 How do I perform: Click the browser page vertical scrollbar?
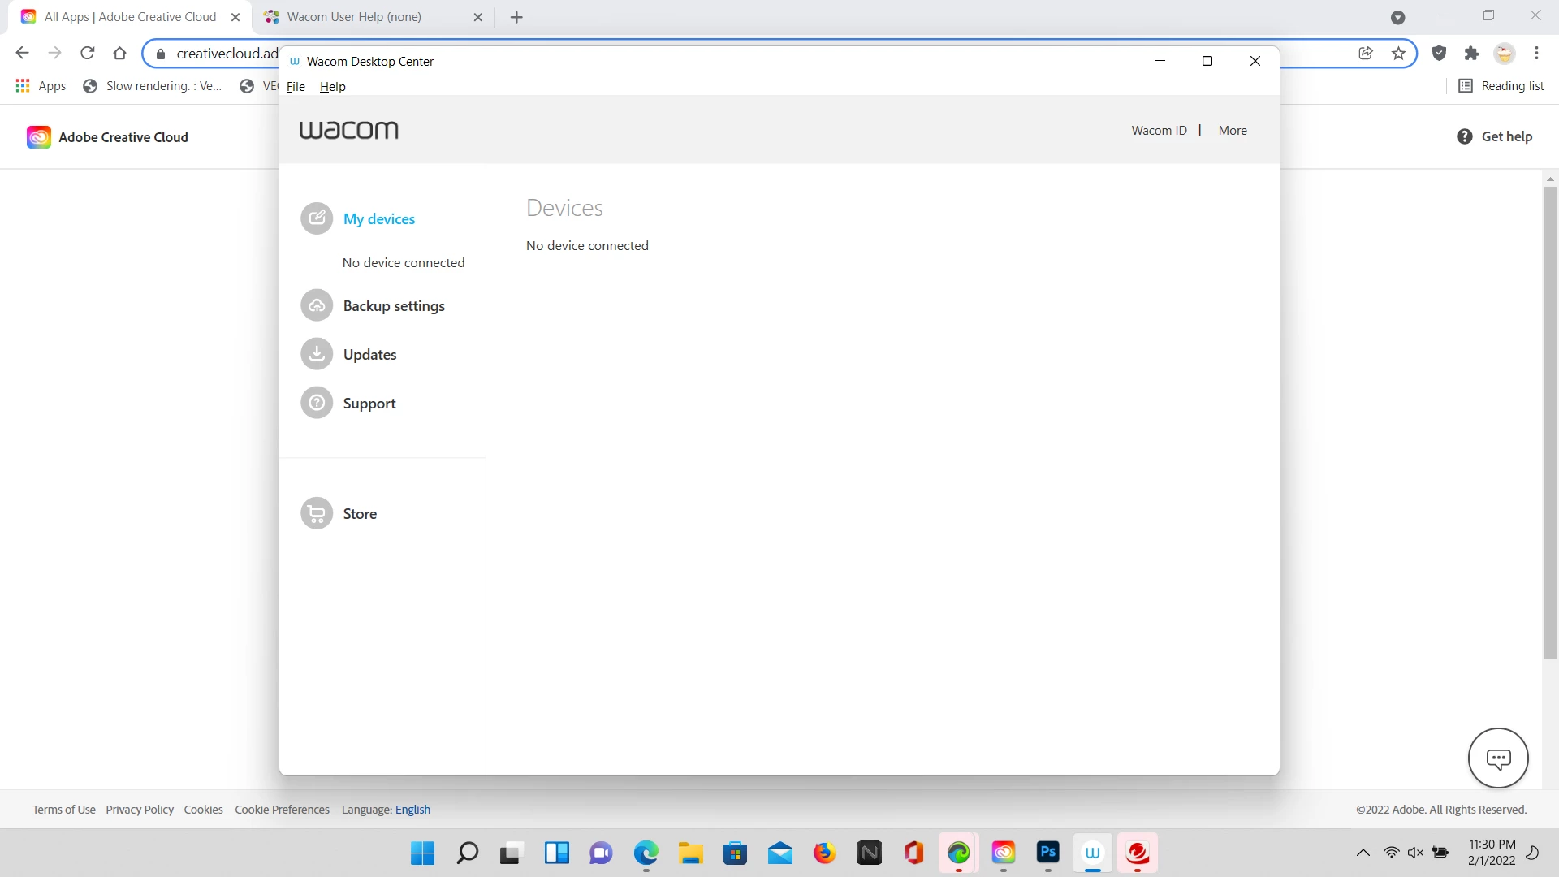click(x=1550, y=422)
